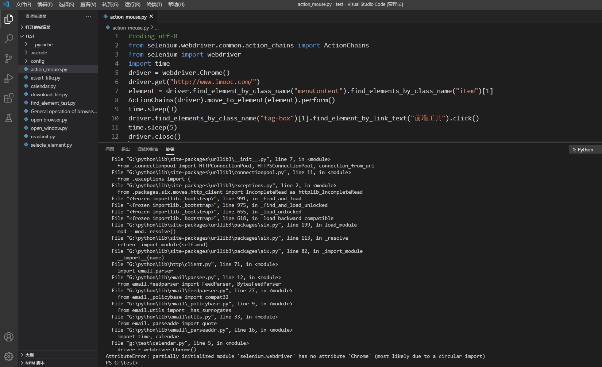Open the 文件(F) menu

(x=23, y=4)
